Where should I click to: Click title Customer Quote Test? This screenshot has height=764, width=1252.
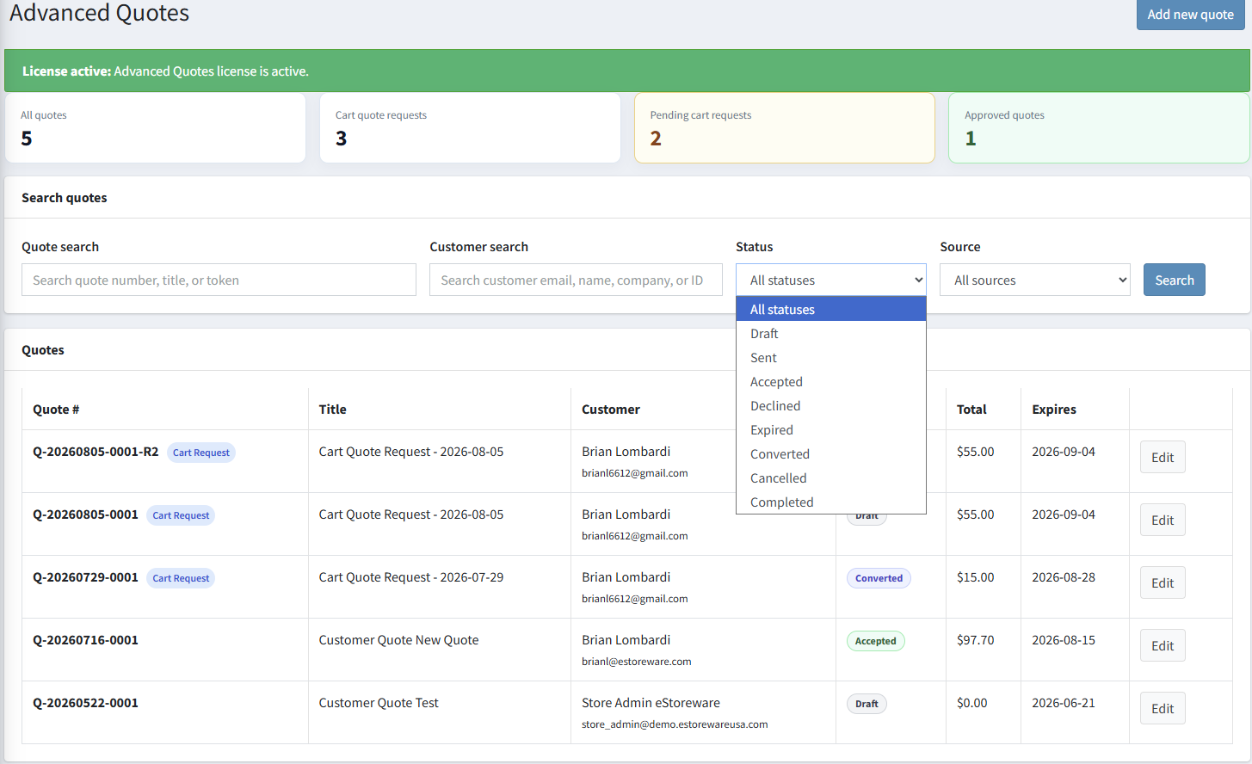pos(379,703)
